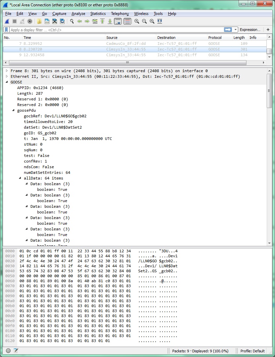The width and height of the screenshot is (275, 357).
Task: Open the Tools menu
Action: pos(158,14)
